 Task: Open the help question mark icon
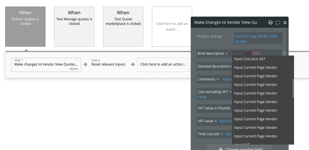coord(270,22)
